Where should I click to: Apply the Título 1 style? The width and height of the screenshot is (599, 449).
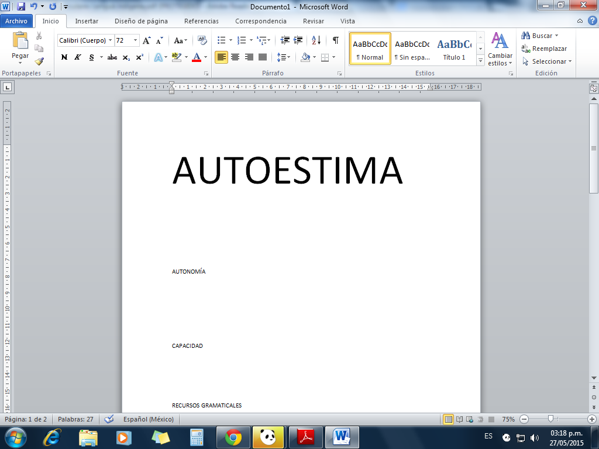point(455,50)
